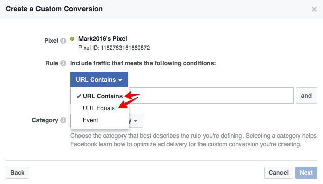Viewport: 323px width, 184px height.
Task: Click the info icon next to Category
Action: [x=63, y=120]
